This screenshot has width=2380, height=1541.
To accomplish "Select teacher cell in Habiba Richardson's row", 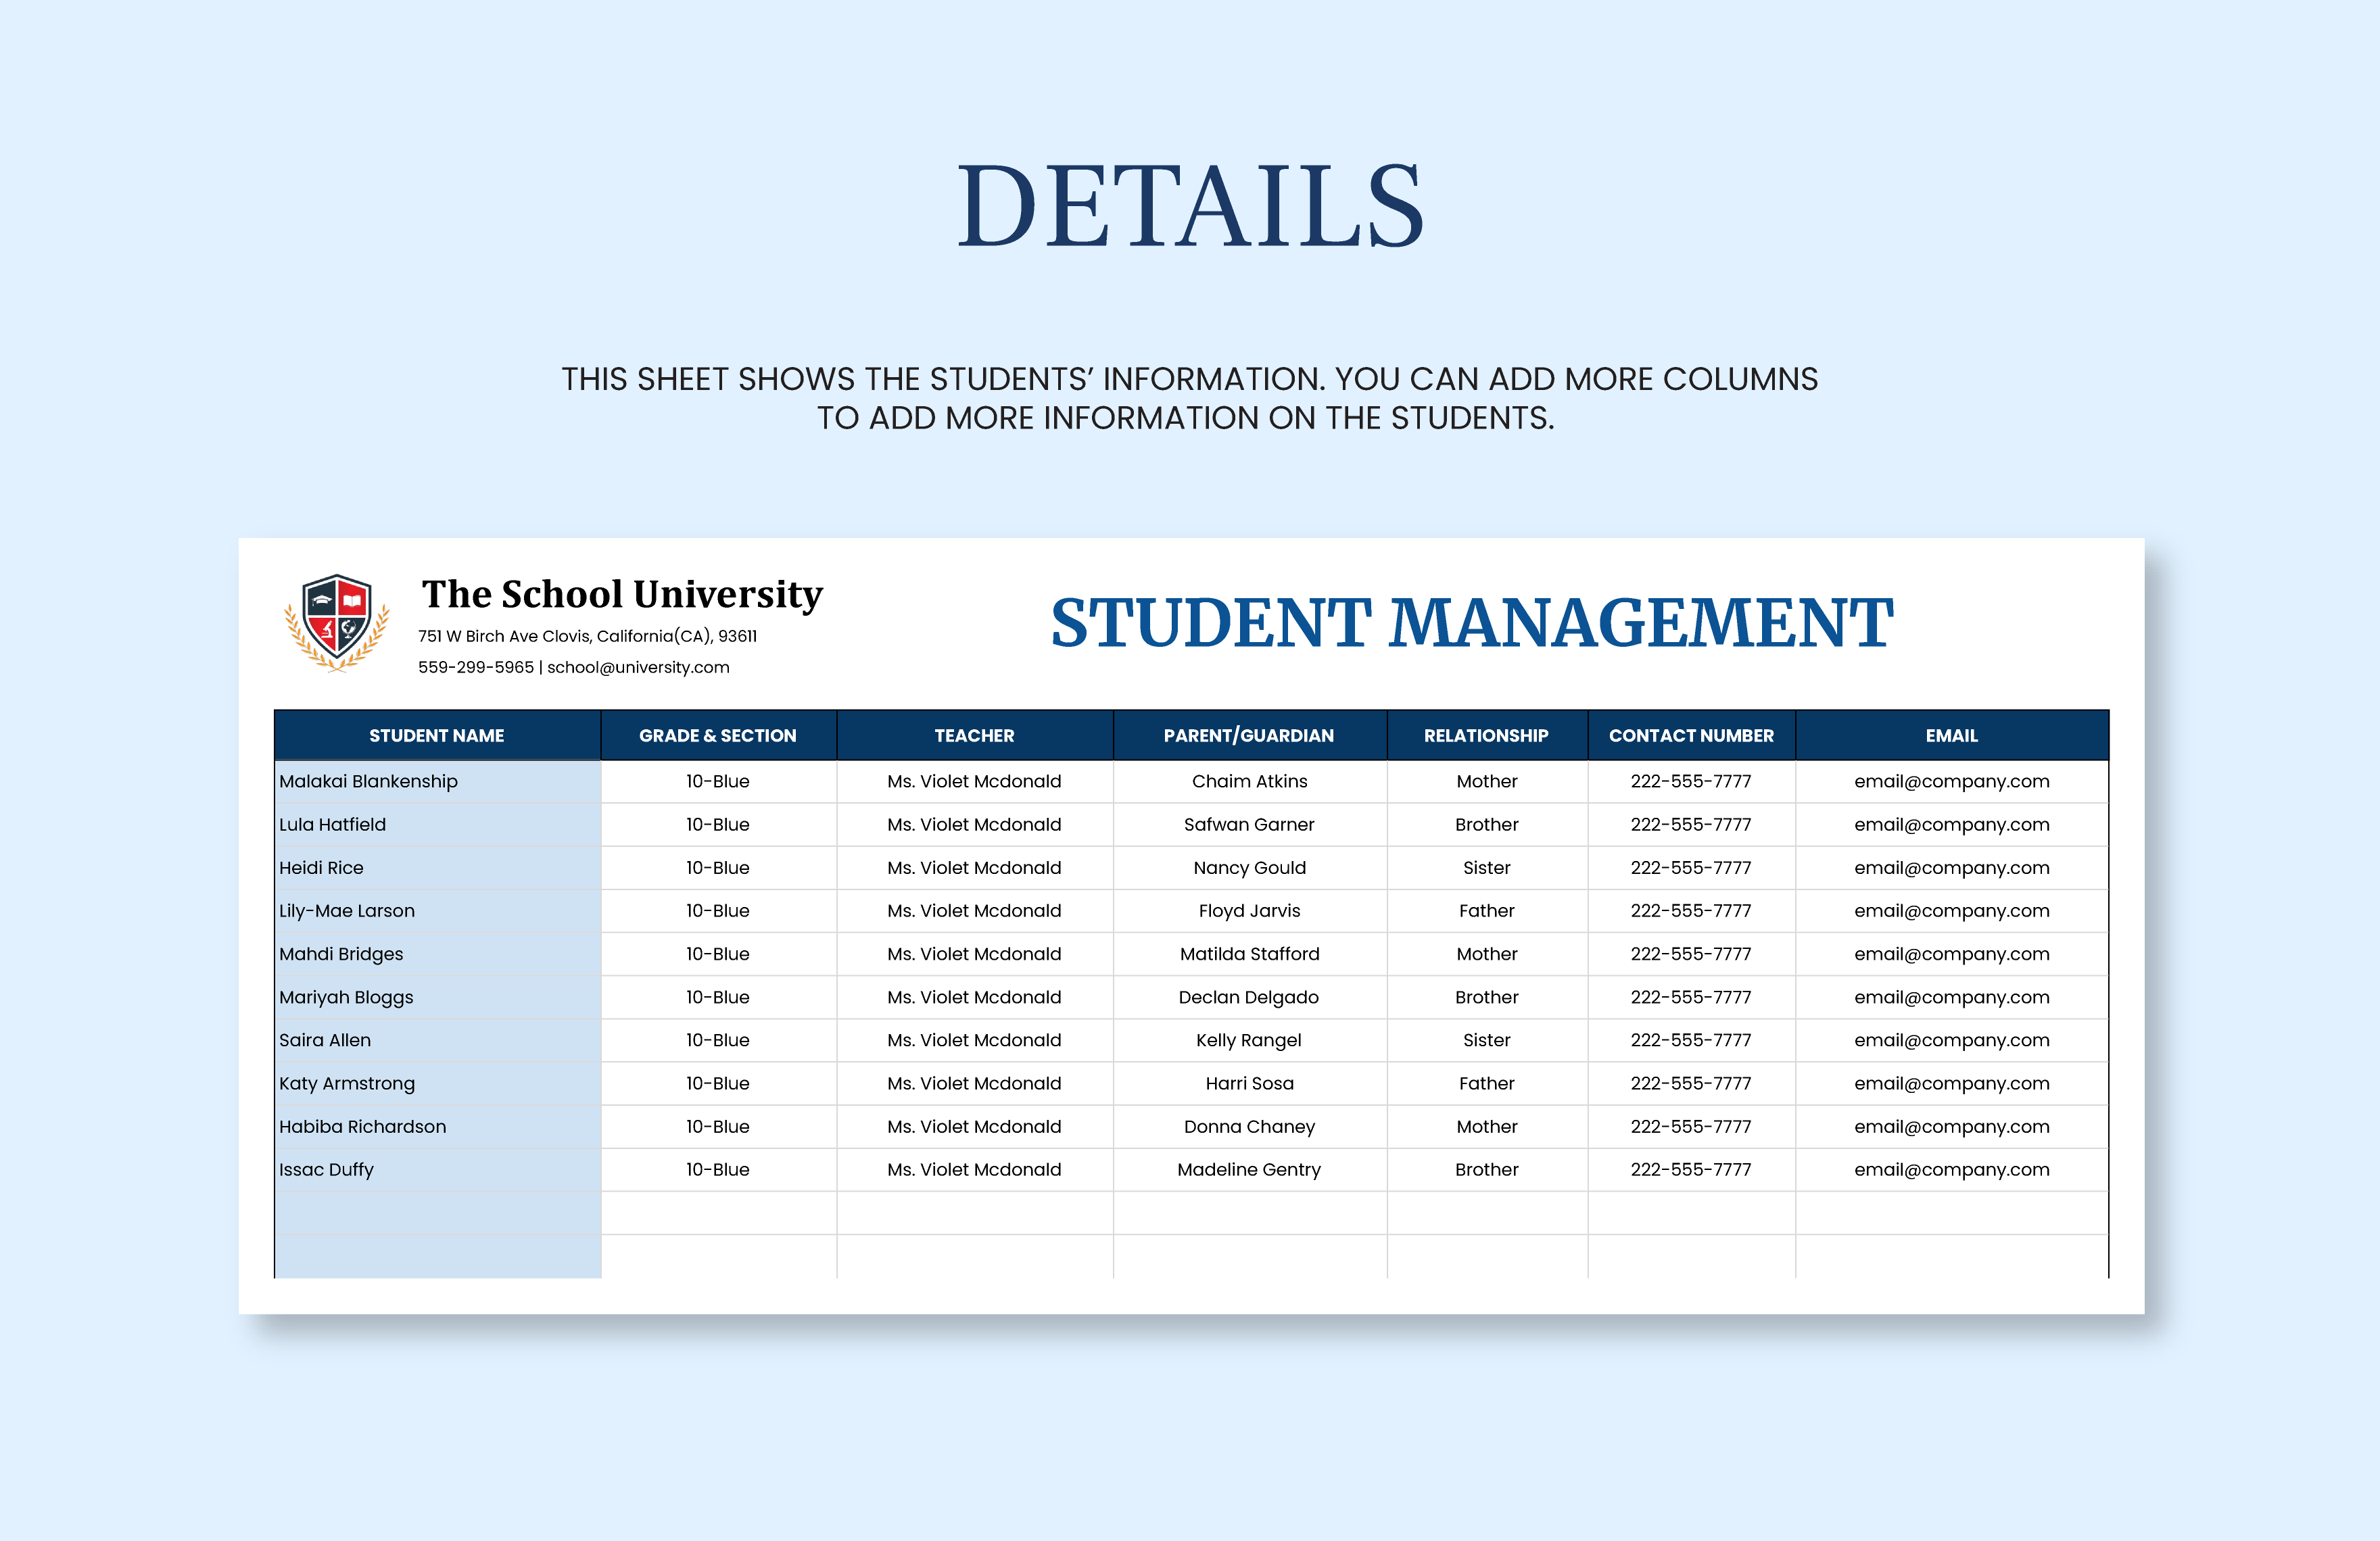I will 975,1126.
